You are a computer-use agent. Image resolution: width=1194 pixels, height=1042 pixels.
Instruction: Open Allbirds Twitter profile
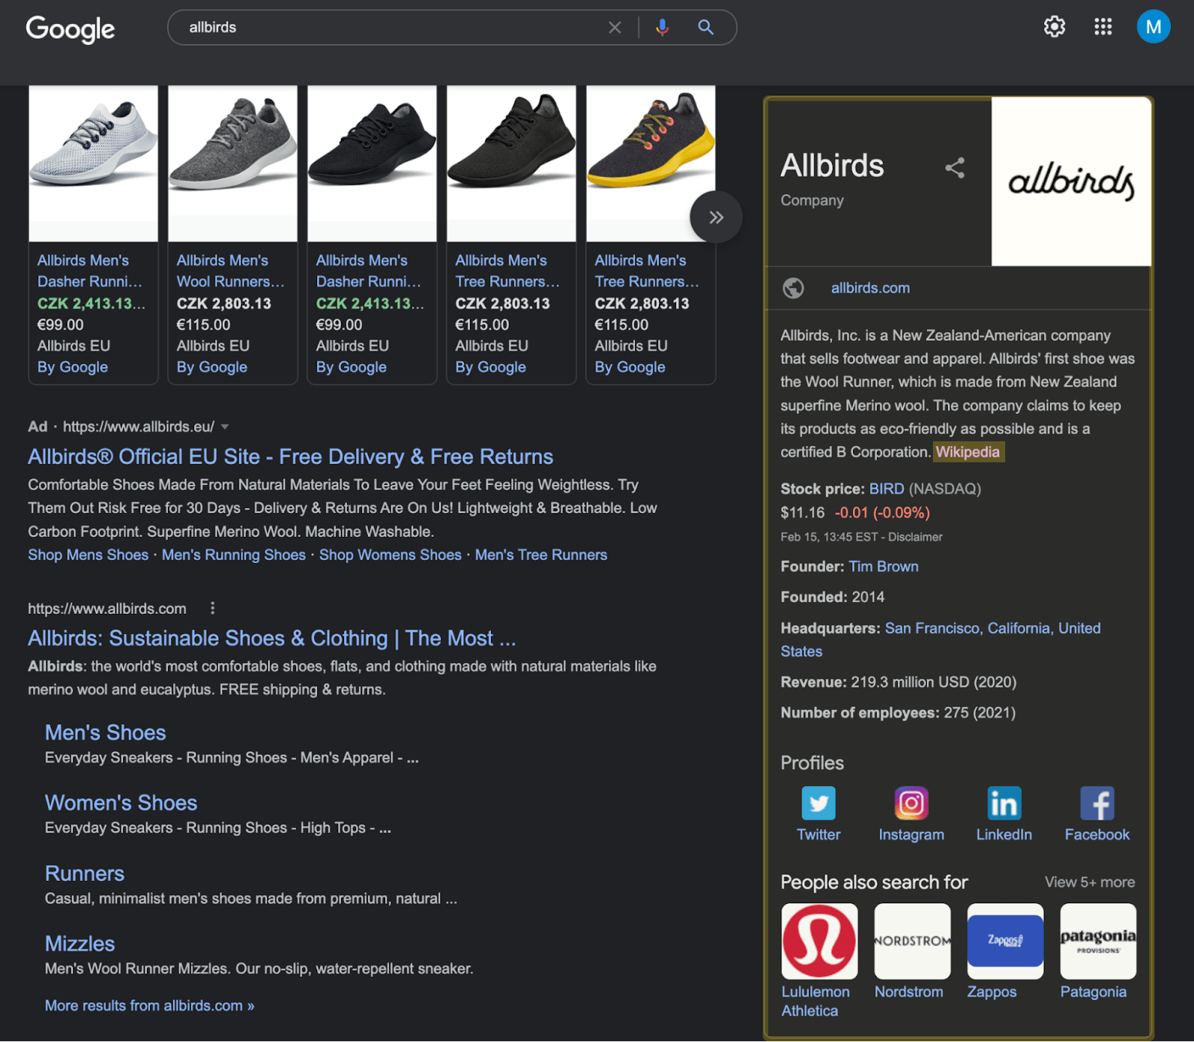point(818,803)
